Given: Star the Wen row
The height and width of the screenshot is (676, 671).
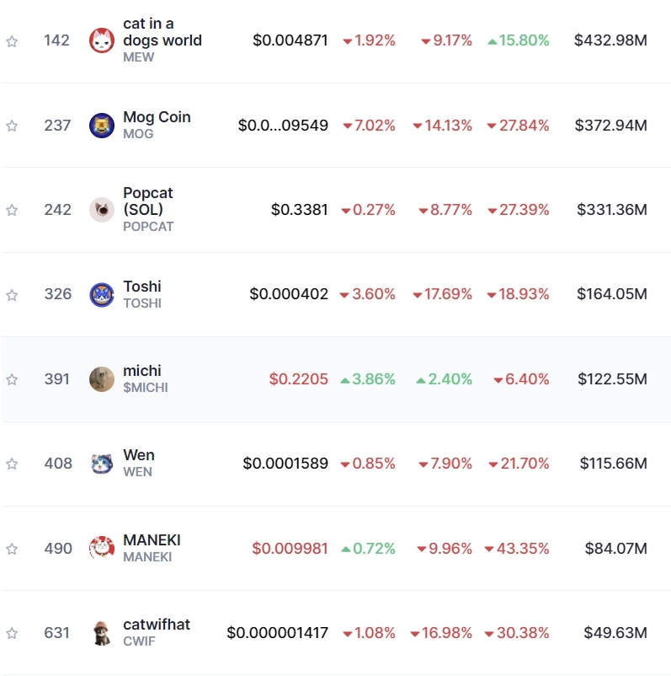Looking at the screenshot, I should click(x=12, y=464).
